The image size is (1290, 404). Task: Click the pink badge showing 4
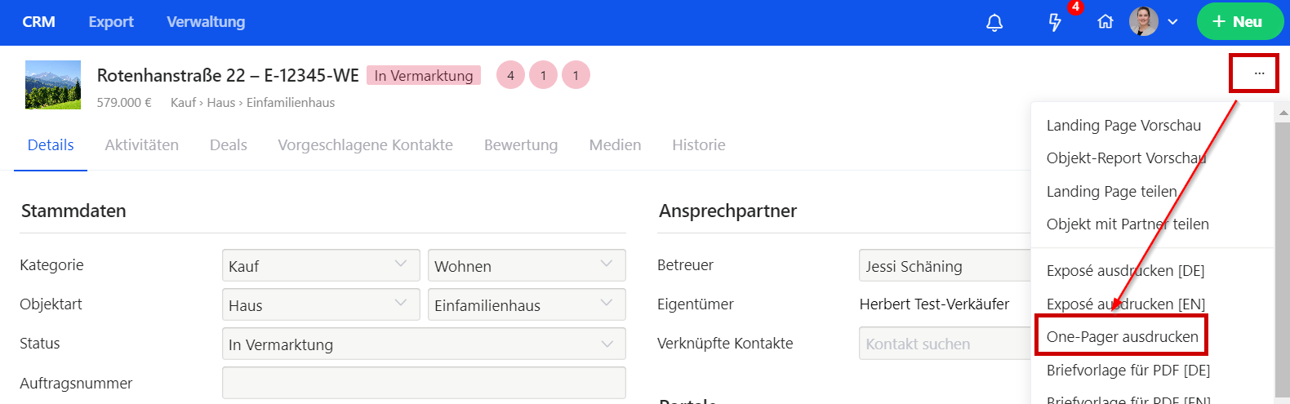click(510, 75)
